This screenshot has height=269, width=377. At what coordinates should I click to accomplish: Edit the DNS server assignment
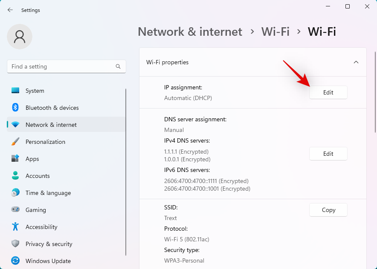[328, 154]
